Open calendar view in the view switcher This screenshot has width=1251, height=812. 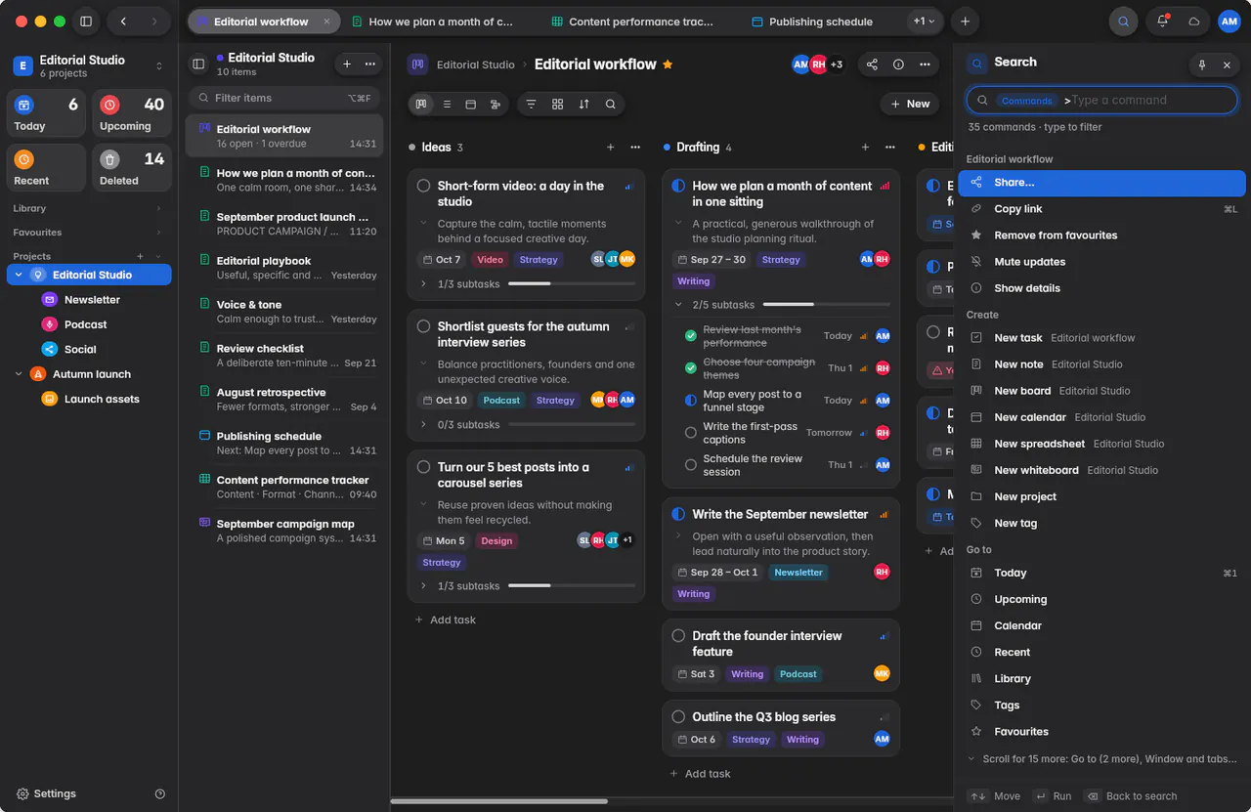coord(471,104)
